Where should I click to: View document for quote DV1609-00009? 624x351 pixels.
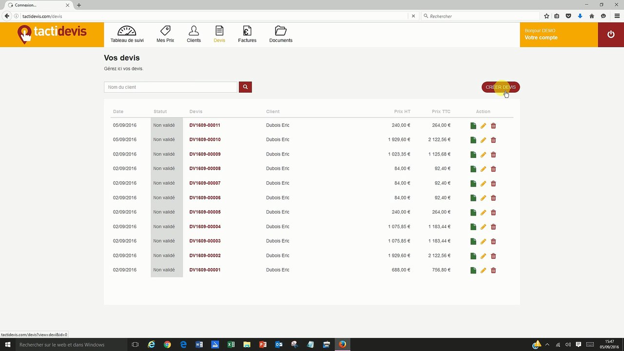tap(473, 155)
